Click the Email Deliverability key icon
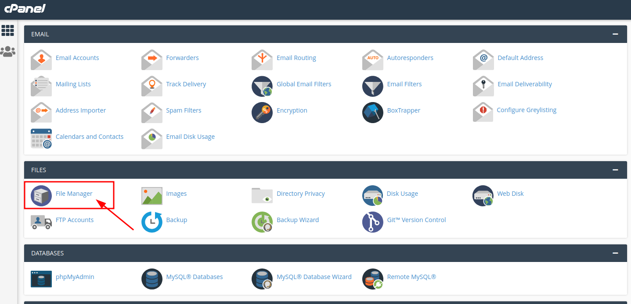Image resolution: width=631 pixels, height=304 pixels. (x=483, y=86)
